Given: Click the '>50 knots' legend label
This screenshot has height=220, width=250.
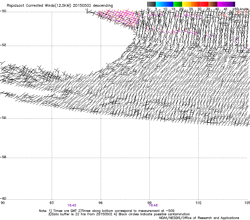Looking at the screenshot, I should (x=241, y=9).
